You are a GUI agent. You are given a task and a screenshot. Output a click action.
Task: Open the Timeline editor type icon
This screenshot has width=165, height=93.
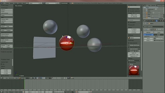pos(2,92)
